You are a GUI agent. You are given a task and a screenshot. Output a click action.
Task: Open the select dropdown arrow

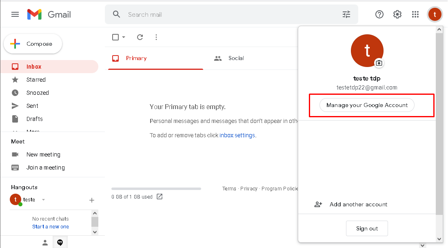(x=124, y=37)
